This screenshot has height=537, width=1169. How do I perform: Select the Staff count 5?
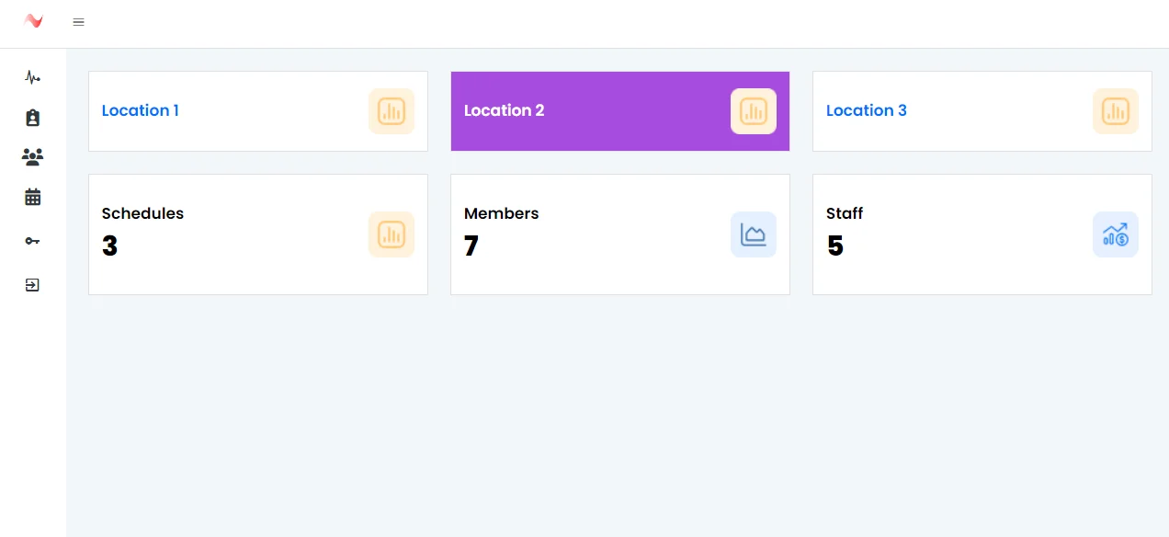point(834,246)
